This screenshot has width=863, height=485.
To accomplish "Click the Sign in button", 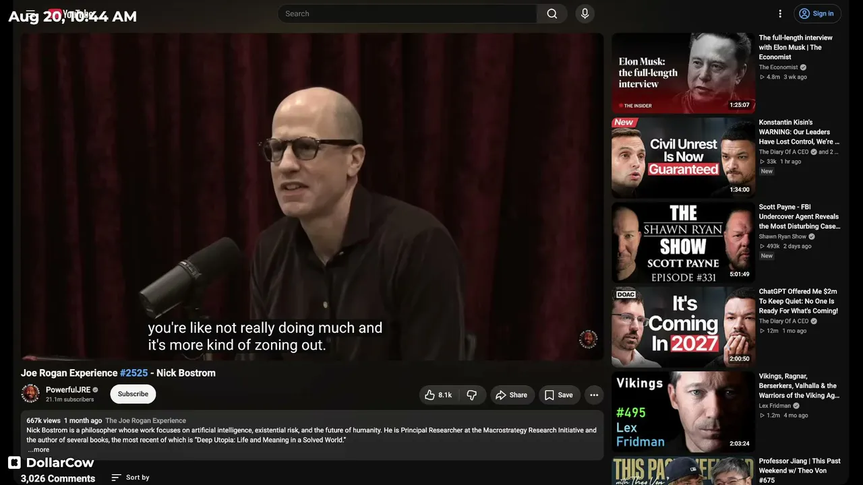I will tap(817, 13).
